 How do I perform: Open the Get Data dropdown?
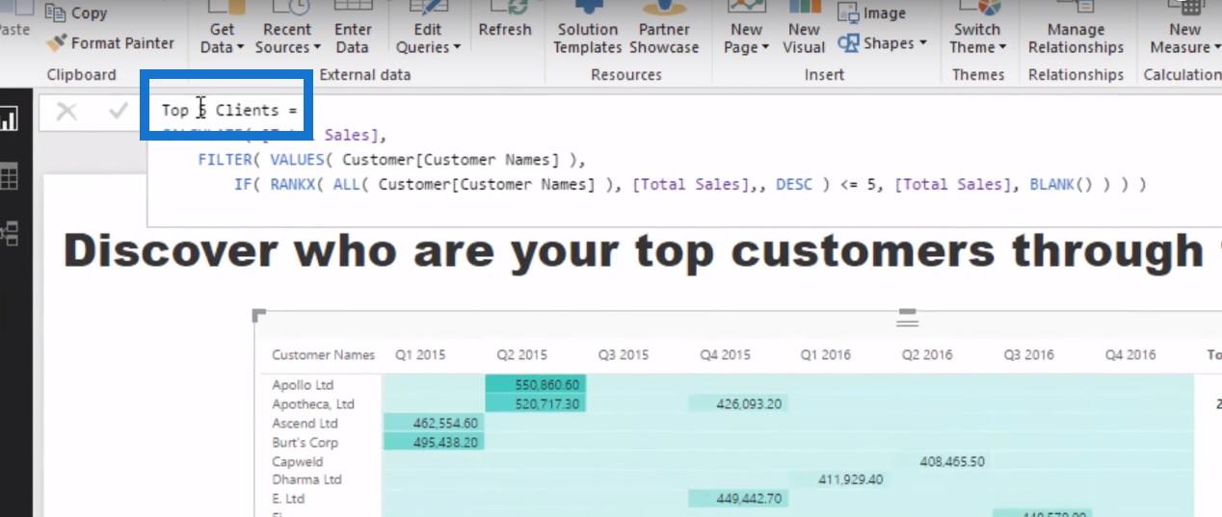222,29
